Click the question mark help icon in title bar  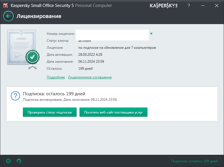[x=189, y=6]
